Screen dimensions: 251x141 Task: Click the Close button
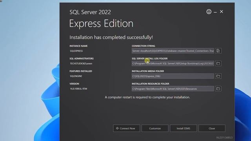[212, 128]
